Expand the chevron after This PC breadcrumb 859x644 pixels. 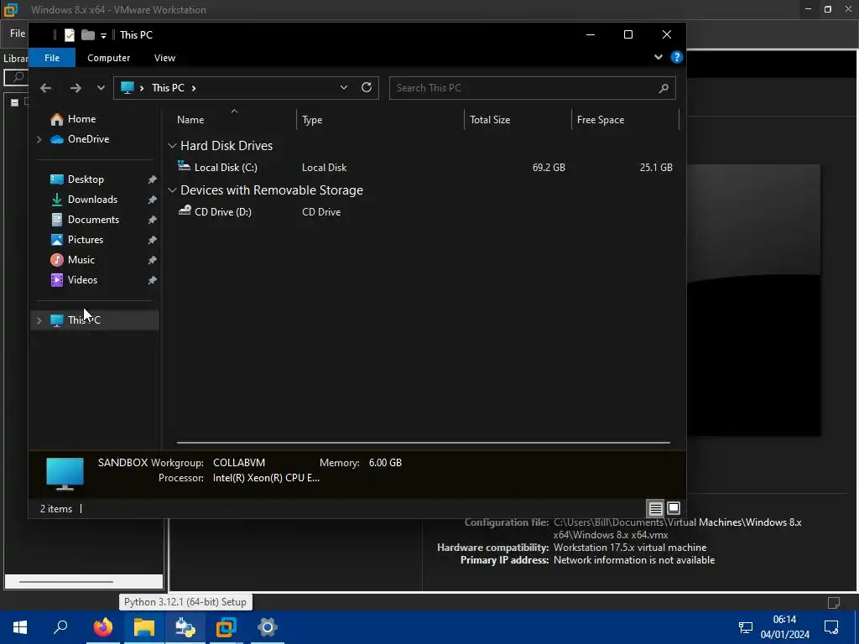pyautogui.click(x=194, y=87)
